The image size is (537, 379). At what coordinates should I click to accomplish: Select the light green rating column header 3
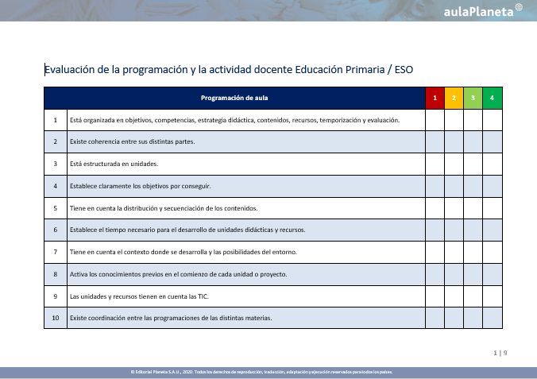click(x=473, y=98)
